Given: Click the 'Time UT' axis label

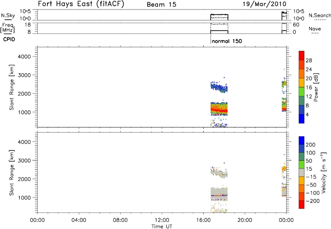Looking at the screenshot, I should click(162, 227).
